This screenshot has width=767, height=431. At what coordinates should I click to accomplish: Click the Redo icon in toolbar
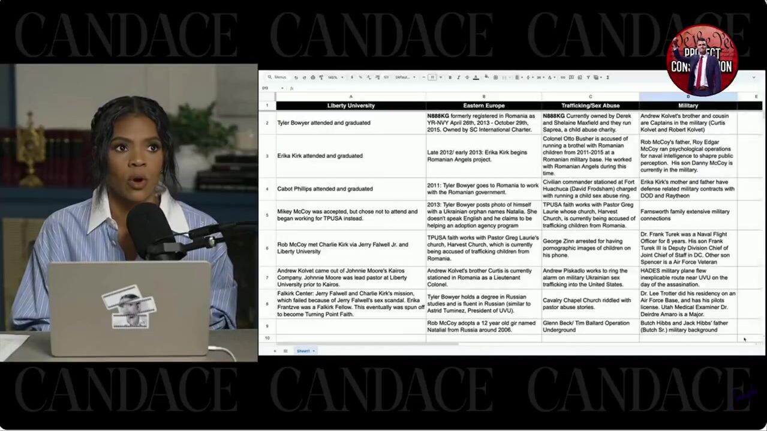coord(304,77)
